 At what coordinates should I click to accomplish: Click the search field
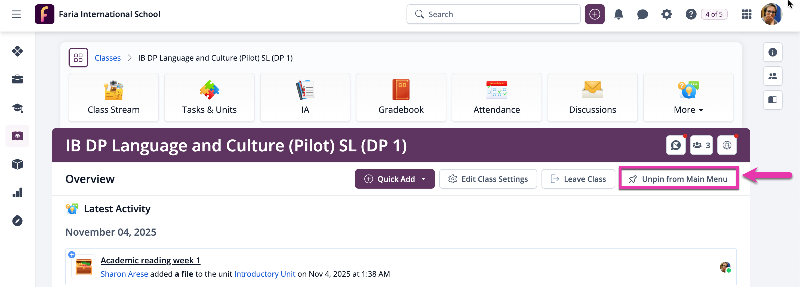(x=493, y=14)
